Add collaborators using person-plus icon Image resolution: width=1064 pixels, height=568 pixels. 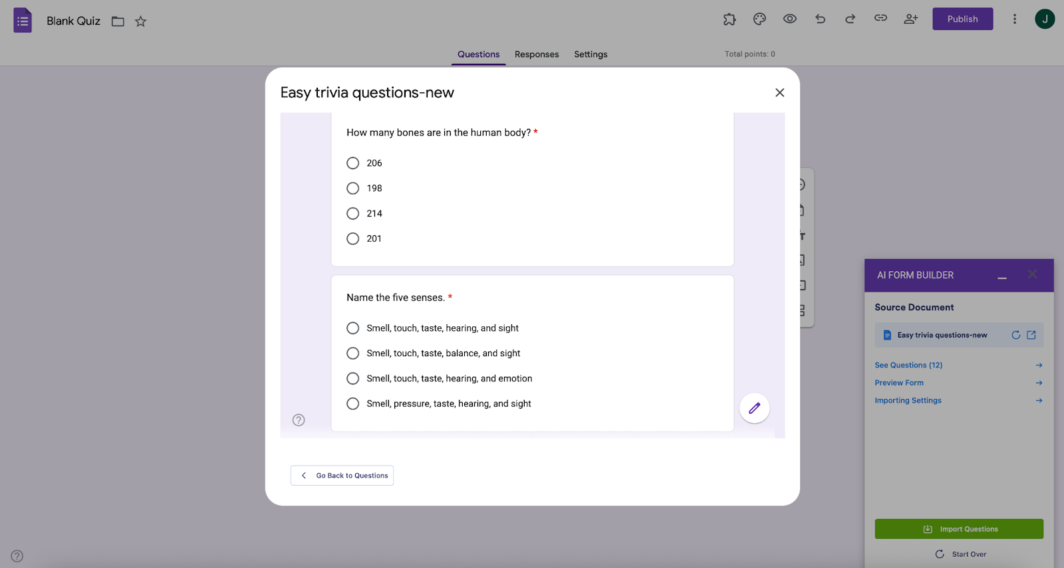pyautogui.click(x=910, y=19)
